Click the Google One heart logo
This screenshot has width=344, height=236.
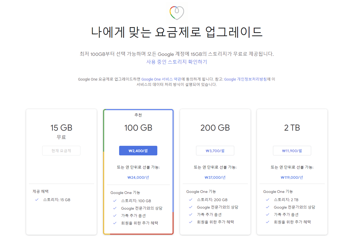pyautogui.click(x=177, y=13)
